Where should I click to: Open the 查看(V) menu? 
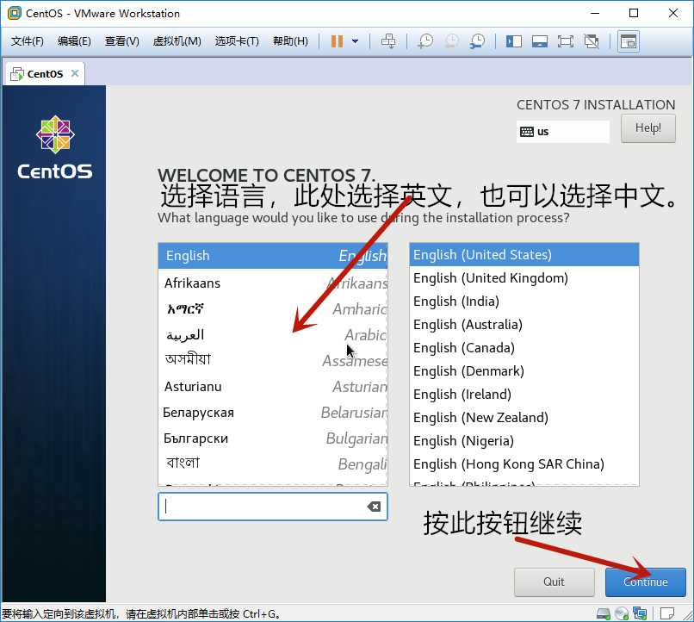[121, 41]
